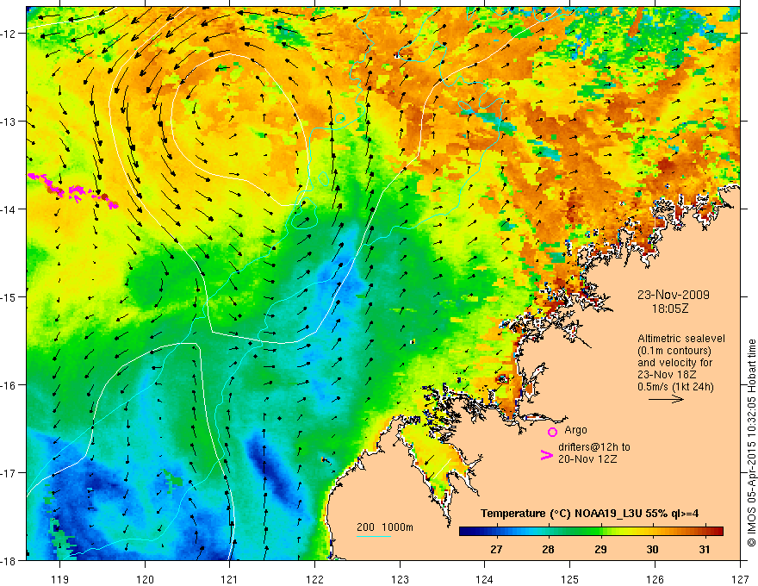Click the 'and velocity for' text
This screenshot has height=586, width=758.
tap(674, 363)
